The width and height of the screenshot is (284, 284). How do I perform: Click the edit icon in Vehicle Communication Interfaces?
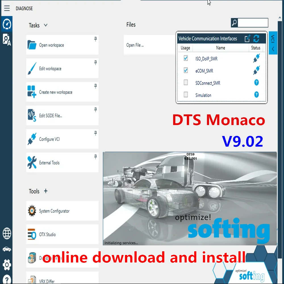tap(247, 39)
